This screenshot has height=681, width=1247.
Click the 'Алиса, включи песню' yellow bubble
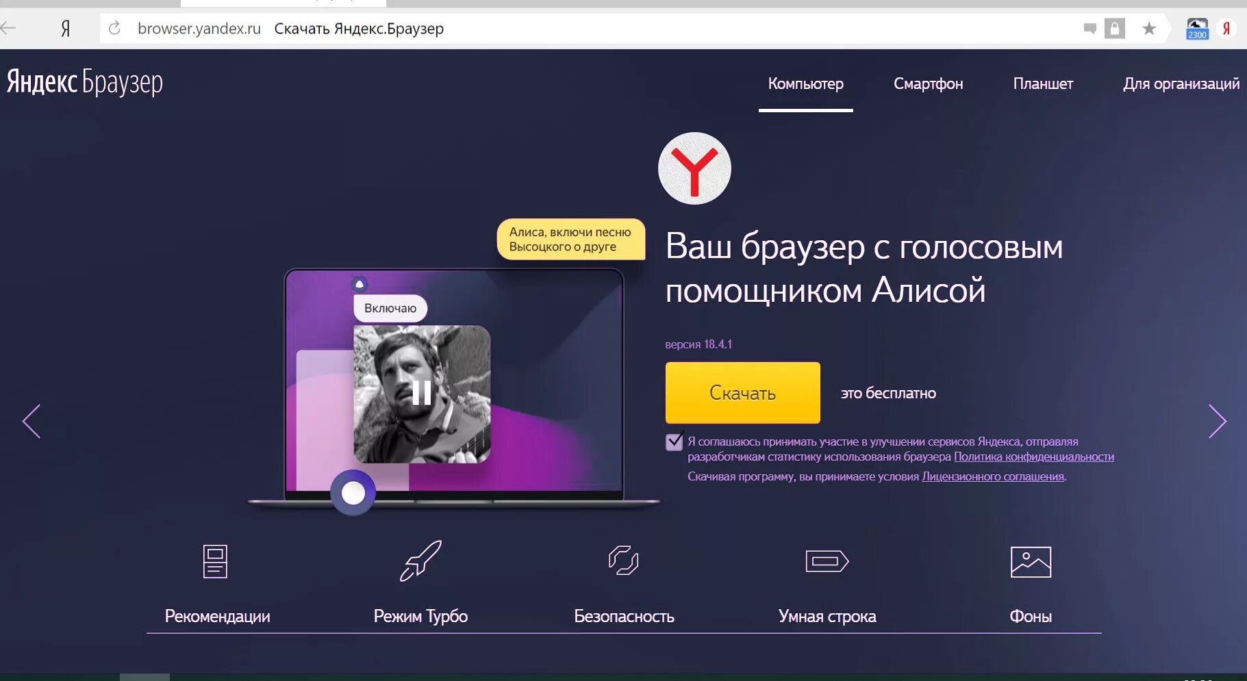[570, 240]
